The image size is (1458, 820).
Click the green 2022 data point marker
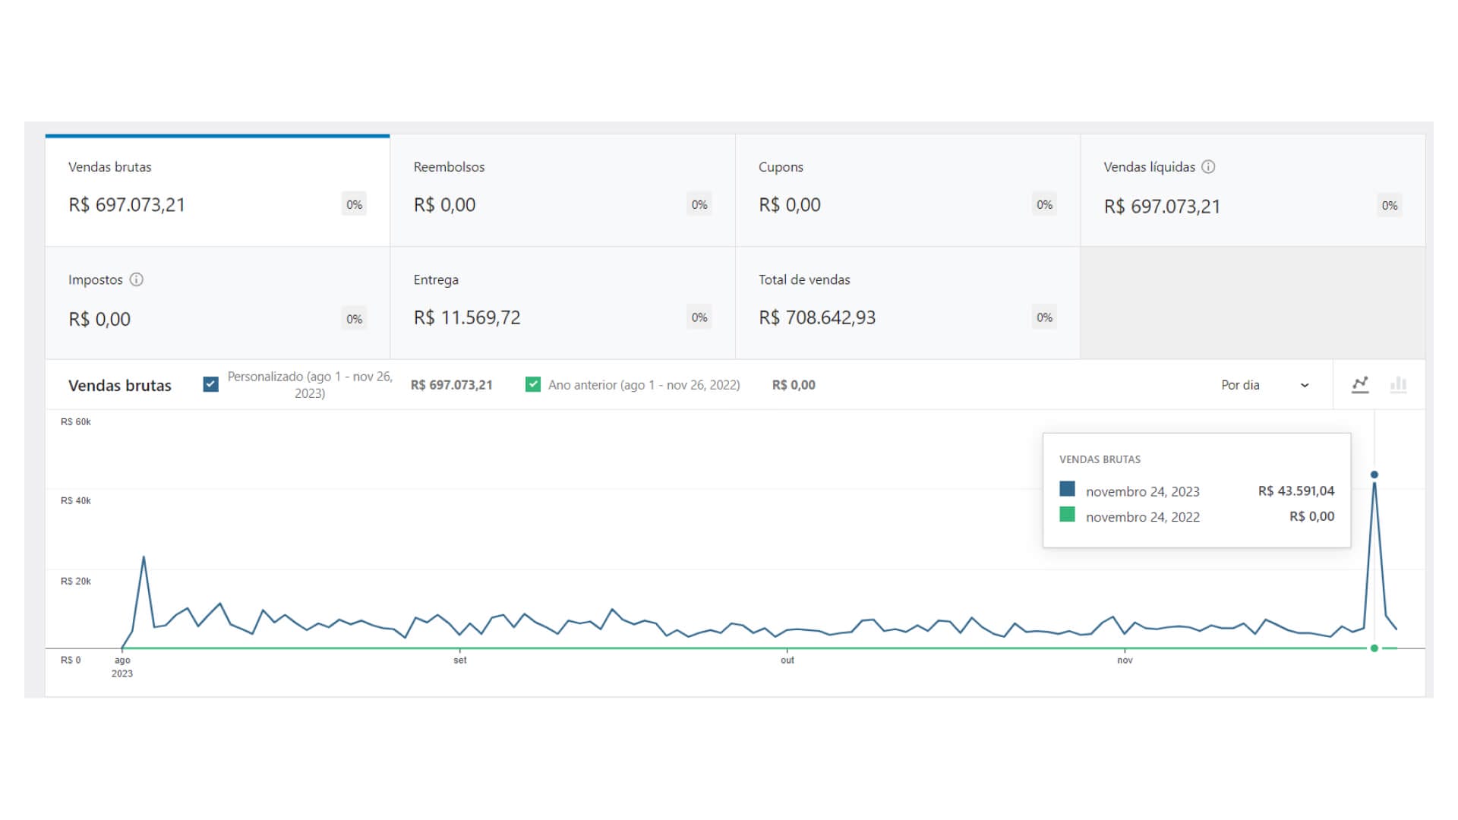[1374, 648]
